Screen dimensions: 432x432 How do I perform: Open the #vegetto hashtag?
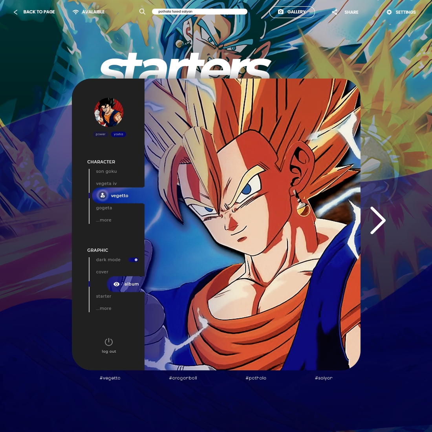(110, 378)
